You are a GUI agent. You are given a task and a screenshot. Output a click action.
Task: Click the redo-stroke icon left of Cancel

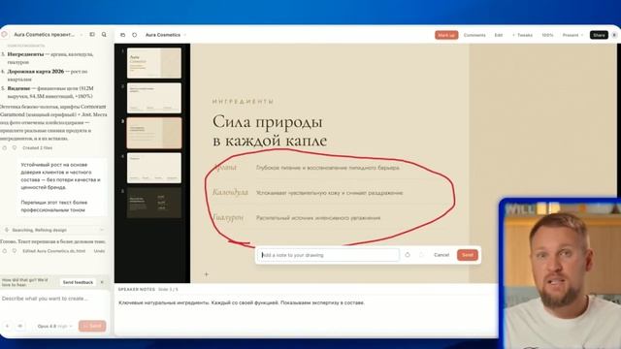[421, 255]
